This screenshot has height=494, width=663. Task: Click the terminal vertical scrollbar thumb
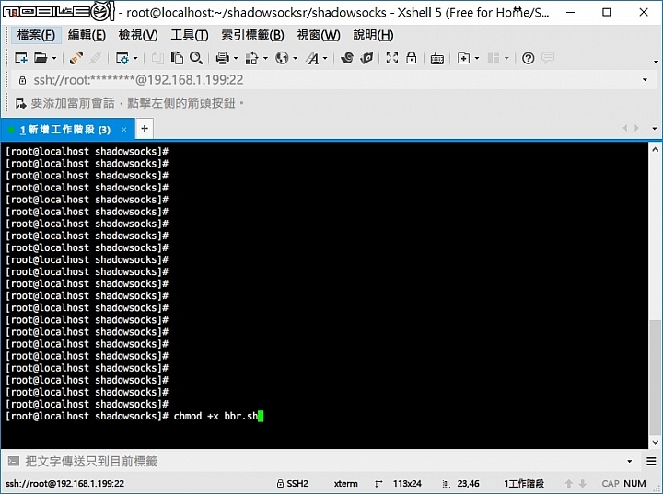655,377
